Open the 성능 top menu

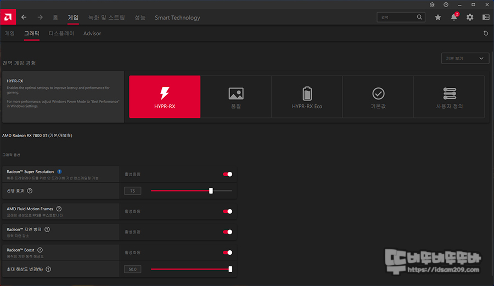[140, 18]
